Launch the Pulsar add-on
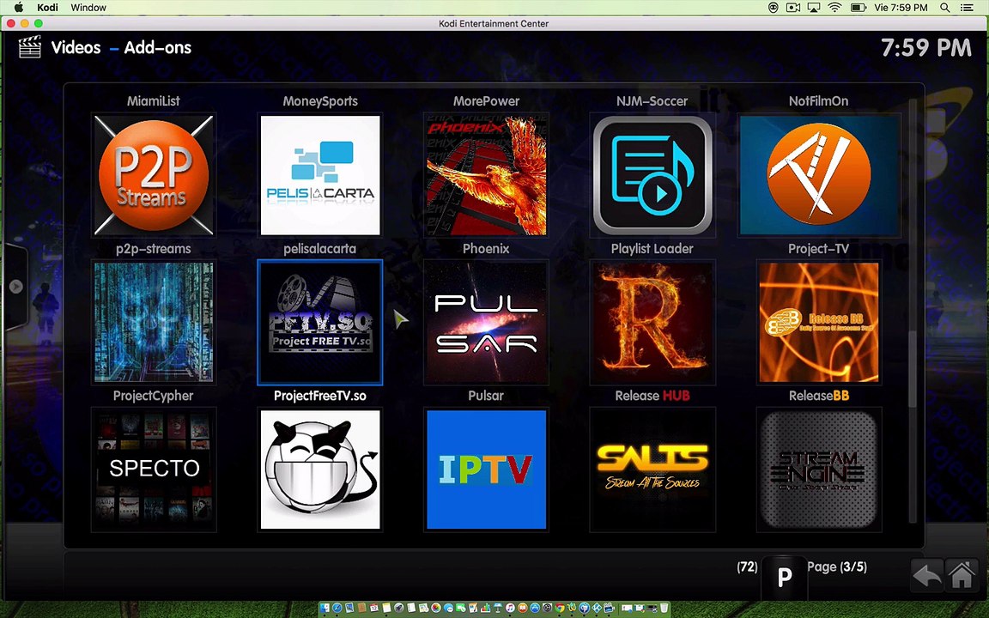This screenshot has width=989, height=618. click(x=486, y=322)
